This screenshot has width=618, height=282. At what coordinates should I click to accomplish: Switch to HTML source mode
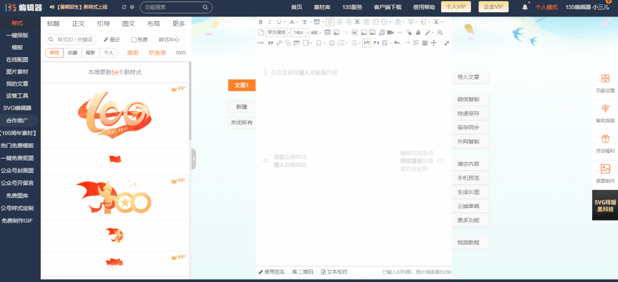click(261, 43)
